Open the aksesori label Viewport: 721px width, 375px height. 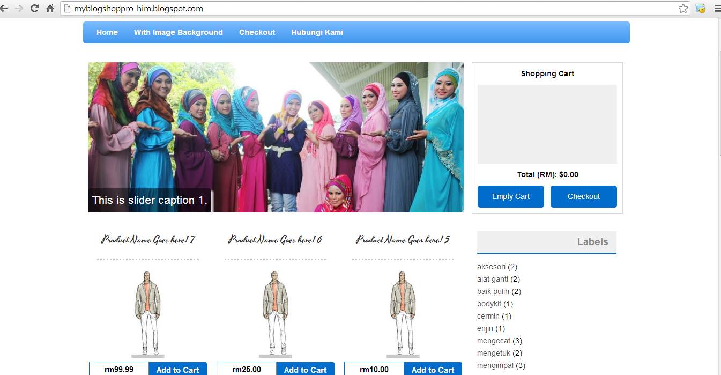tap(491, 267)
